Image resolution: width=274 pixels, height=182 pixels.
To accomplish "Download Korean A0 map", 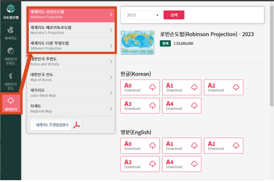I will 140,87.
